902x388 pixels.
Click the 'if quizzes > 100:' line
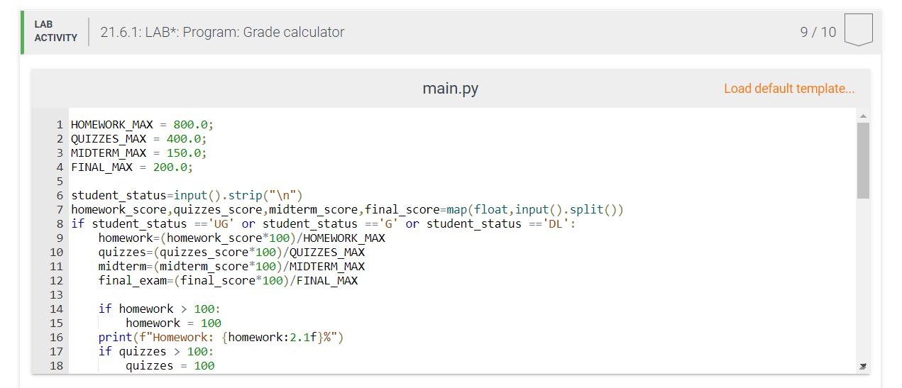(x=156, y=352)
